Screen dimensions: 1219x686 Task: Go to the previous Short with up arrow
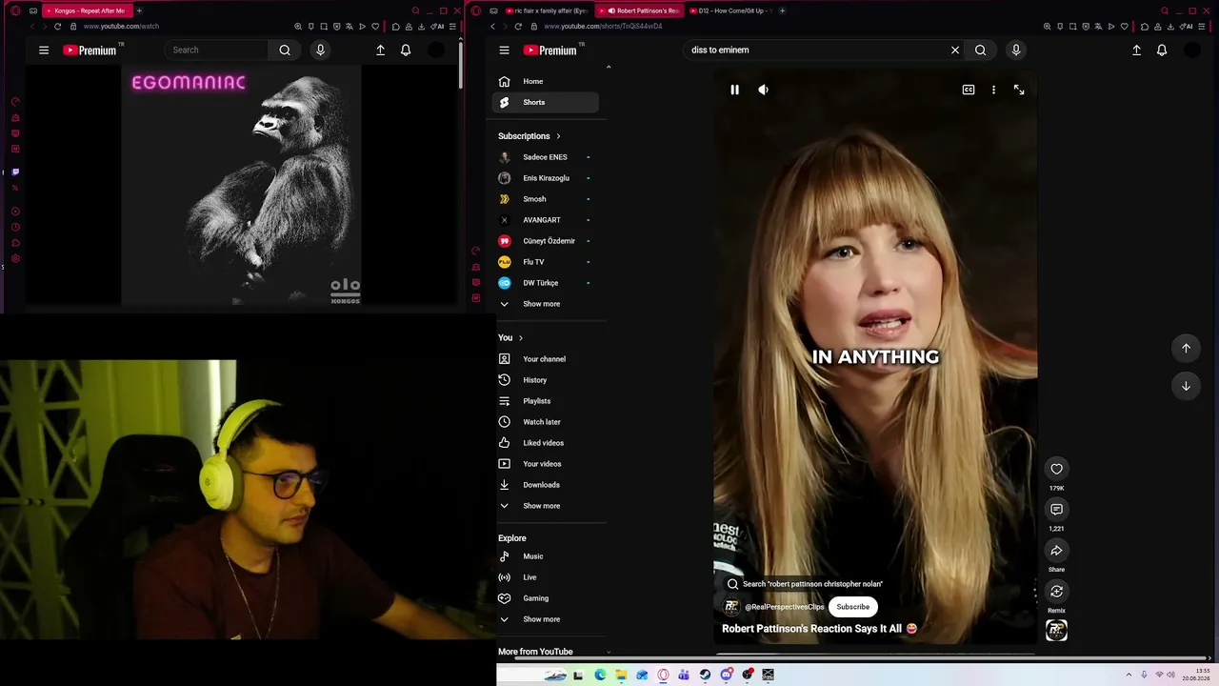[1186, 348]
